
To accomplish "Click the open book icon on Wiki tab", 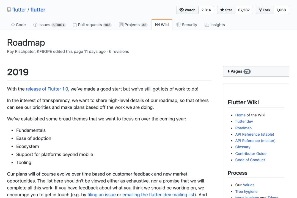I will 157,25.
